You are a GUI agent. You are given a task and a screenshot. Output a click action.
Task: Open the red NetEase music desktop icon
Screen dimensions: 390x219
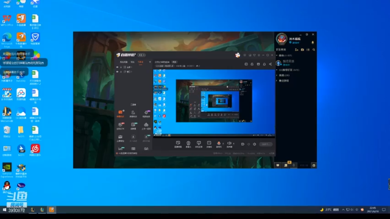(x=35, y=150)
